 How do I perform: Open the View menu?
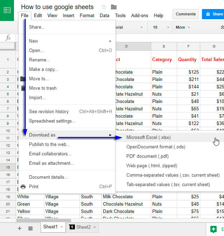(x=52, y=15)
